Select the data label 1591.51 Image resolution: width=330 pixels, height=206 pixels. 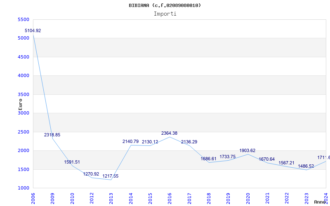72,162
